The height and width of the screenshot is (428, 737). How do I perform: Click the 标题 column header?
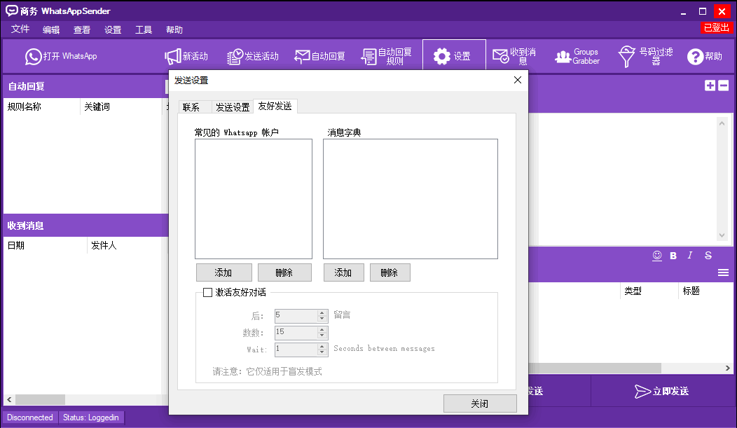706,291
